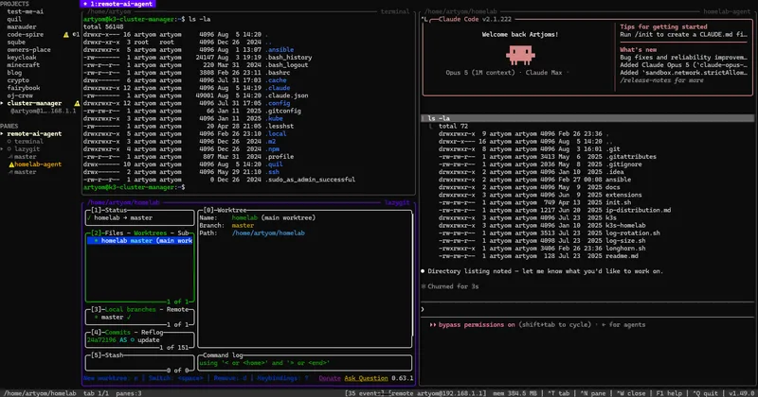Click '^N pane' in the bottom status bar
The width and height of the screenshot is (758, 397).
pyautogui.click(x=593, y=393)
